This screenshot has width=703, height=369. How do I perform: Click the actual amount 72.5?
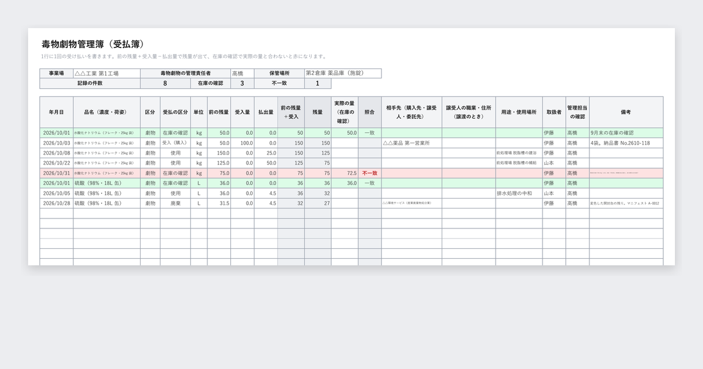coord(345,173)
